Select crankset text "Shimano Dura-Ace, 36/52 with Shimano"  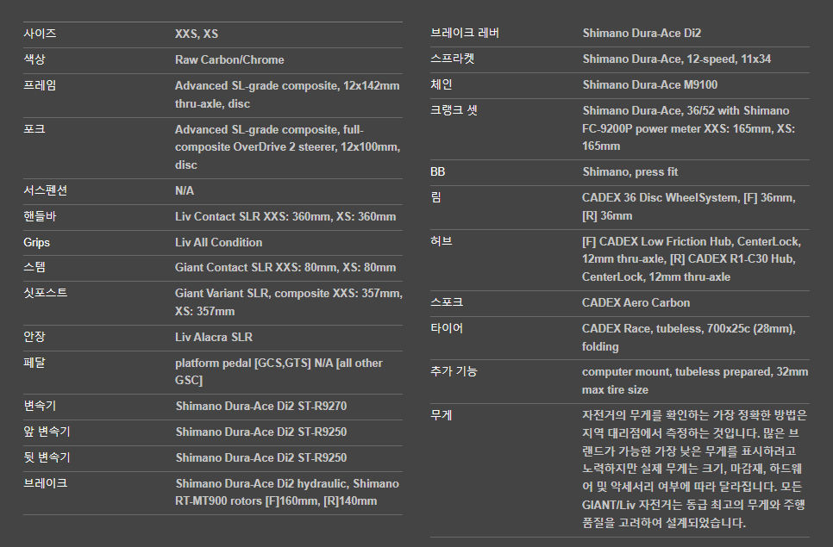click(686, 111)
